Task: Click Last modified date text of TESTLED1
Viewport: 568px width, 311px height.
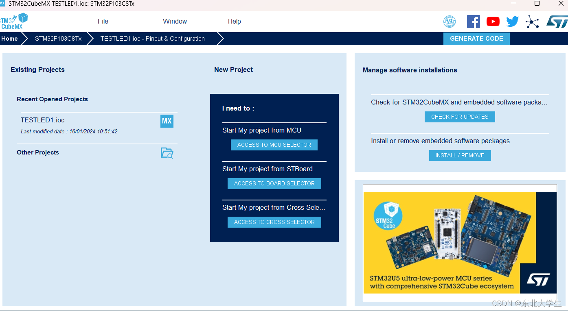Action: pyautogui.click(x=69, y=131)
